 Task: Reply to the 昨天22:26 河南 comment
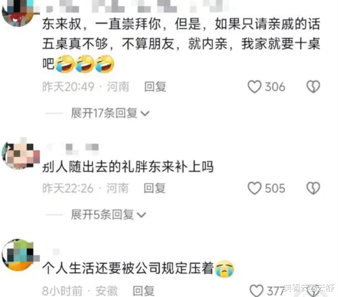pos(155,188)
